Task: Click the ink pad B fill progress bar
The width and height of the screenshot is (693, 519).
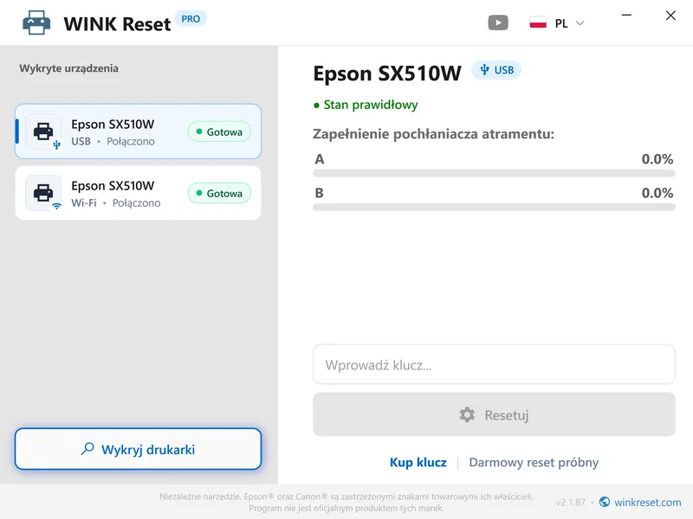Action: click(494, 208)
